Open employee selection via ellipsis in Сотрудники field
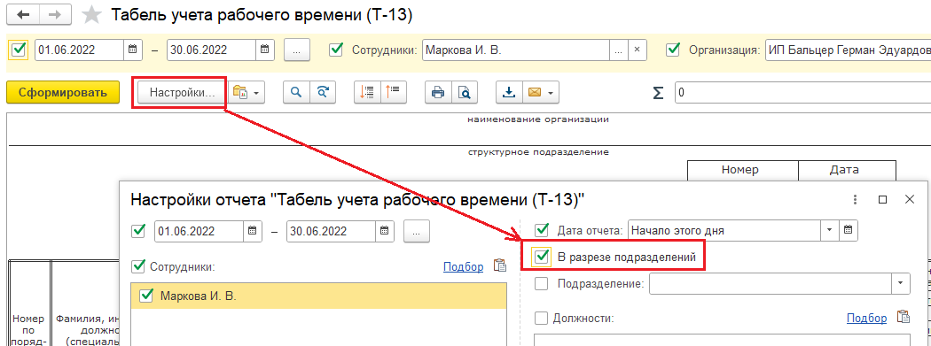931x346 pixels. (x=619, y=50)
